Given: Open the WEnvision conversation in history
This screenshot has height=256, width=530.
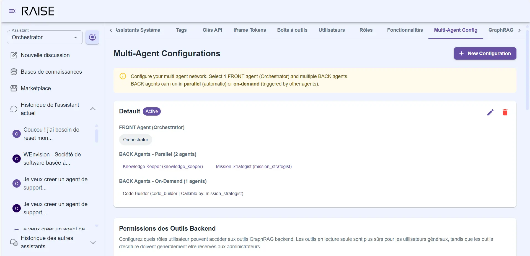Looking at the screenshot, I should (x=52, y=159).
